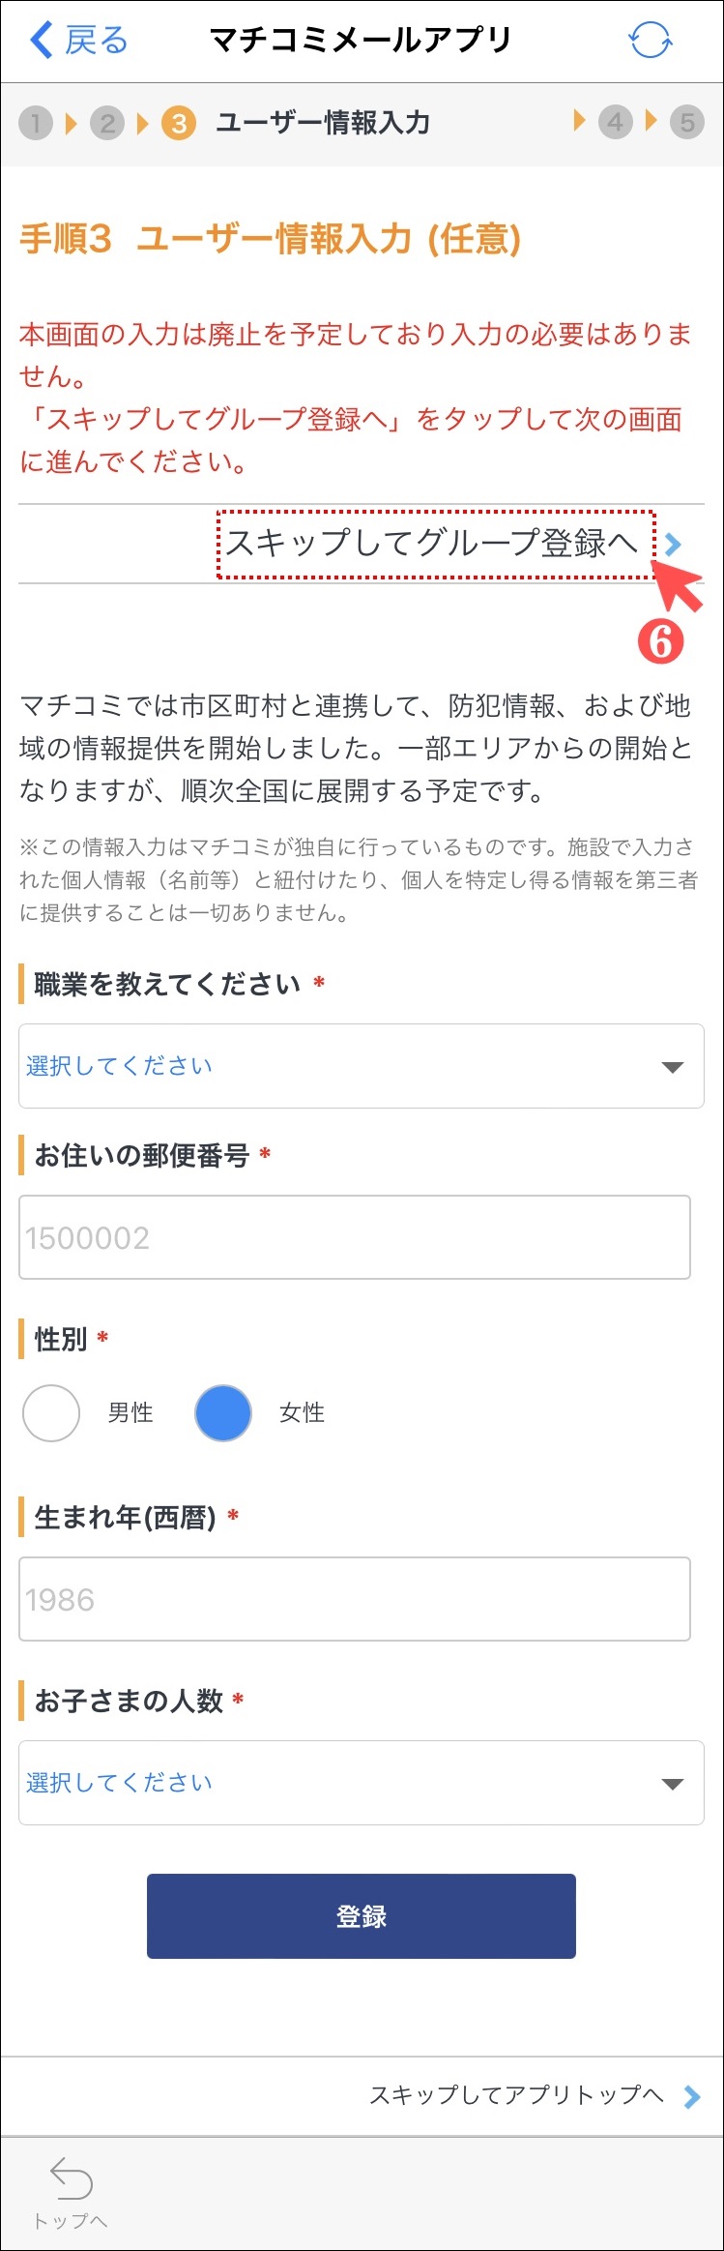Tap the マチコミメールアプリ header title
This screenshot has width=724, height=2251.
click(360, 40)
